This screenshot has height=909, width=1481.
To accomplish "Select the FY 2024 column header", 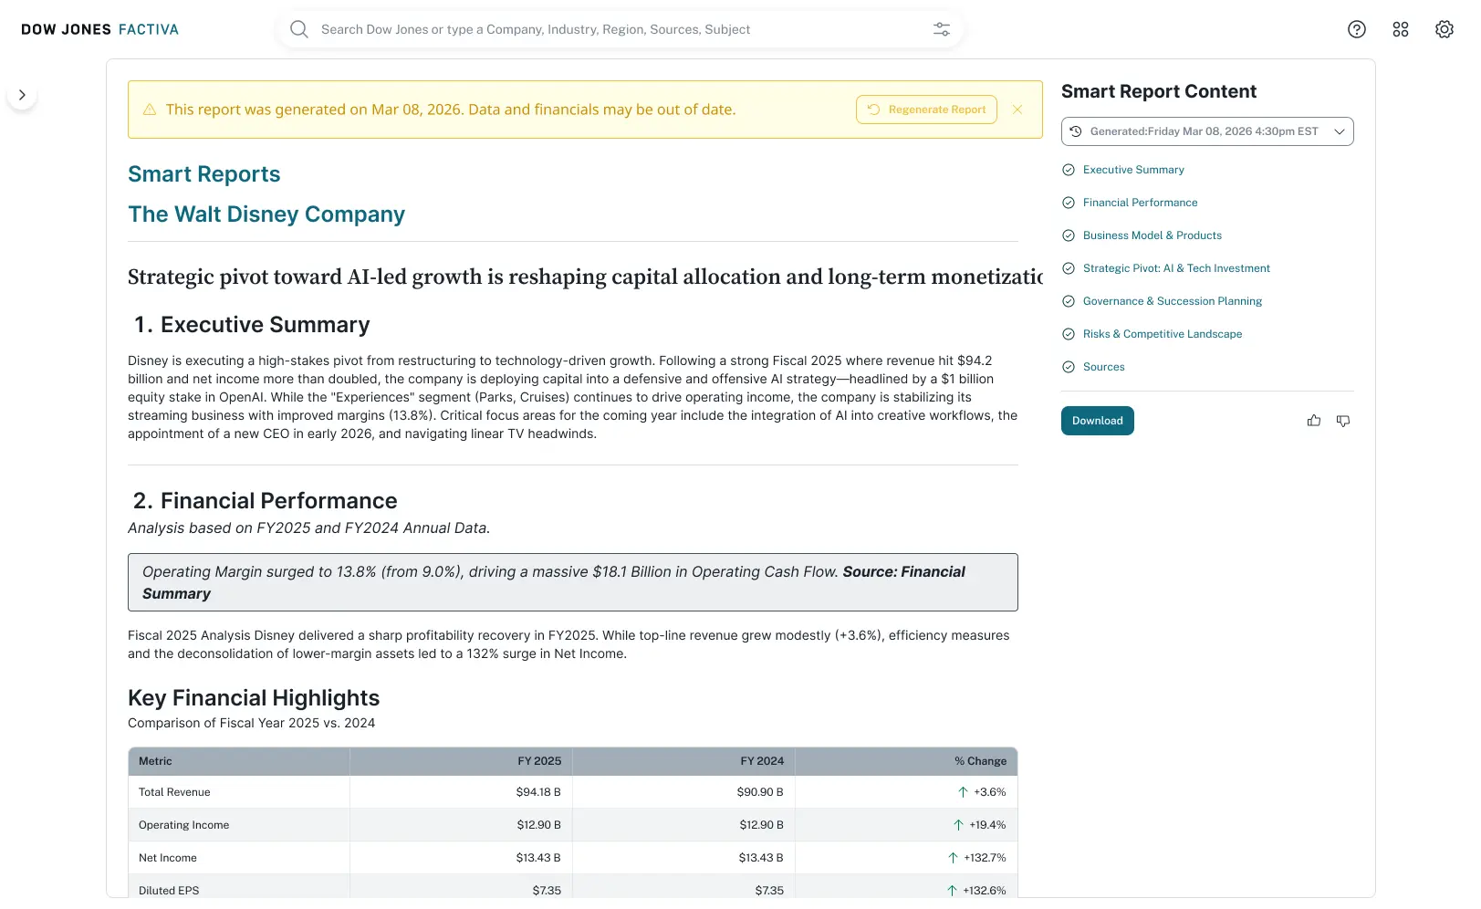I will (684, 761).
